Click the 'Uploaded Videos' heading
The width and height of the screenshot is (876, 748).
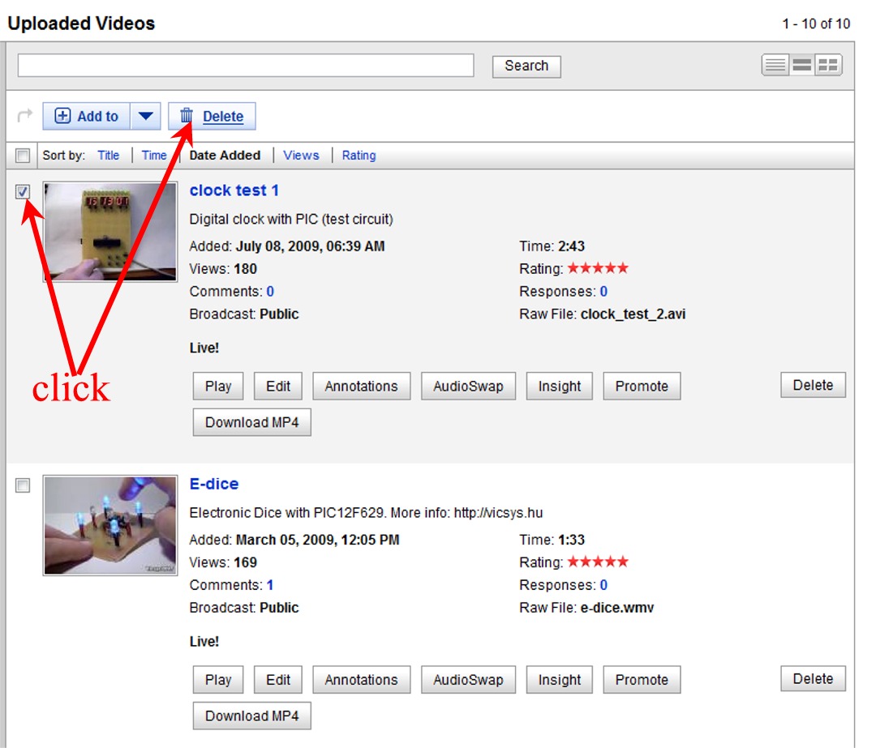tap(82, 24)
